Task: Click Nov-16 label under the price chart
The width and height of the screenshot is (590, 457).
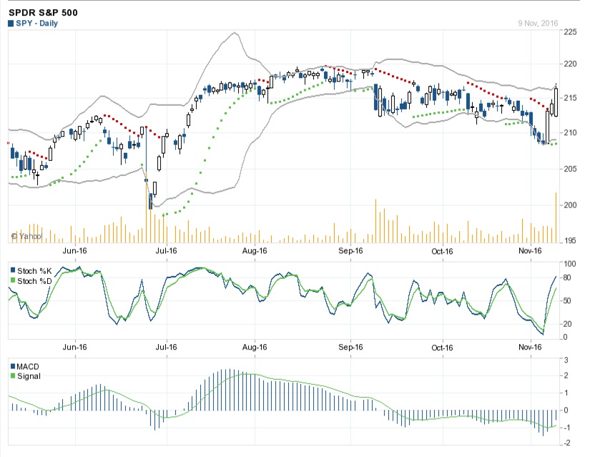Action: pos(530,251)
